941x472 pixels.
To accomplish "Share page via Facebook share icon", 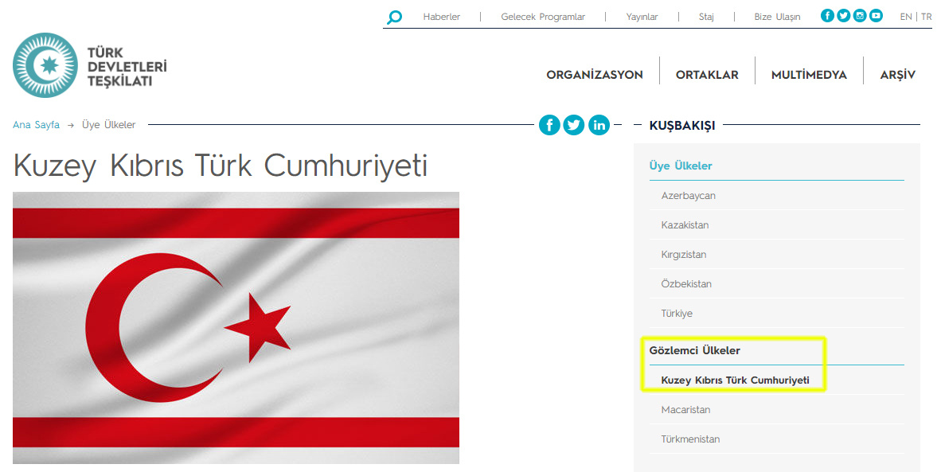I will coord(549,125).
